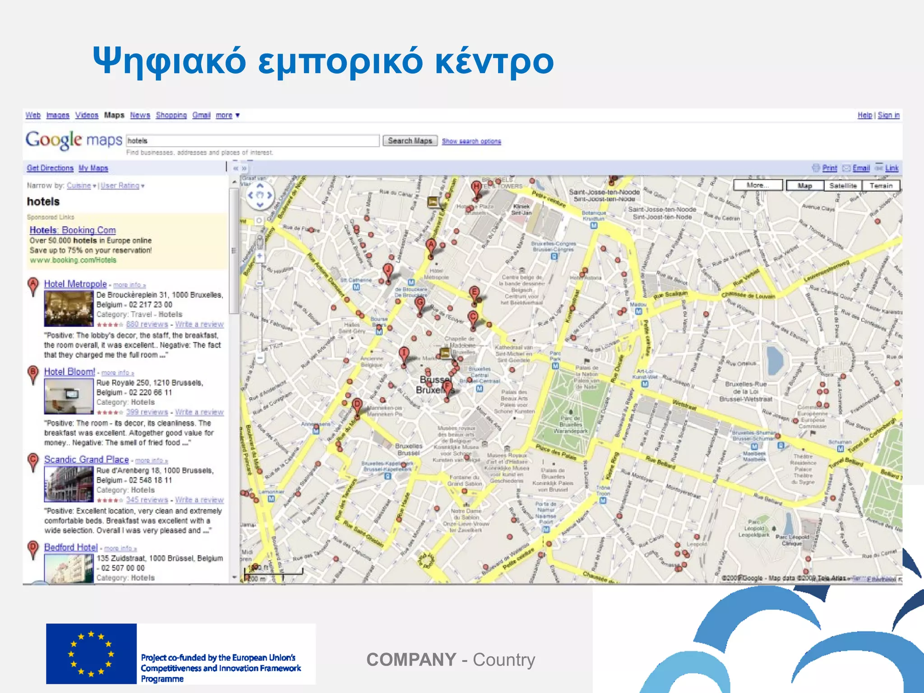Click the Hotel Metropole thumbnail photo
Screen dimensions: 924x693
[x=69, y=309]
